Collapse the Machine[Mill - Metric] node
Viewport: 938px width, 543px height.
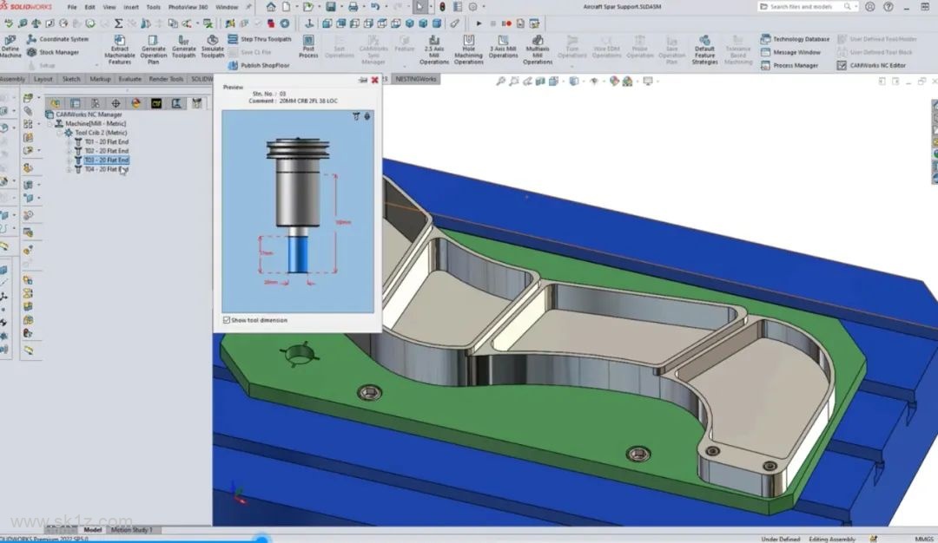tap(50, 124)
